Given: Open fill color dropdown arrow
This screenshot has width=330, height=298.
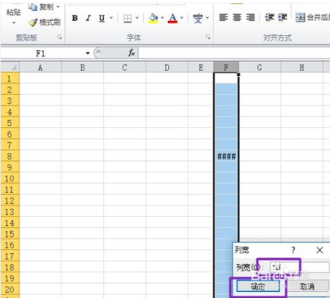Looking at the screenshot, I should [x=162, y=18].
